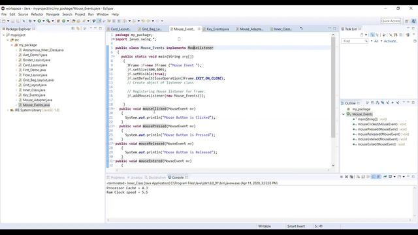Click the Remove Launch console icon

pyautogui.click(x=346, y=177)
